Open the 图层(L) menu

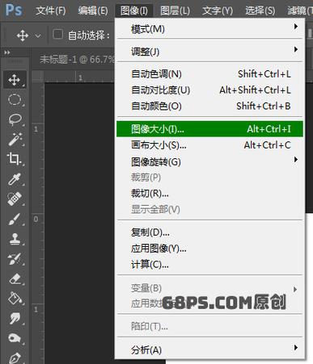pos(175,10)
